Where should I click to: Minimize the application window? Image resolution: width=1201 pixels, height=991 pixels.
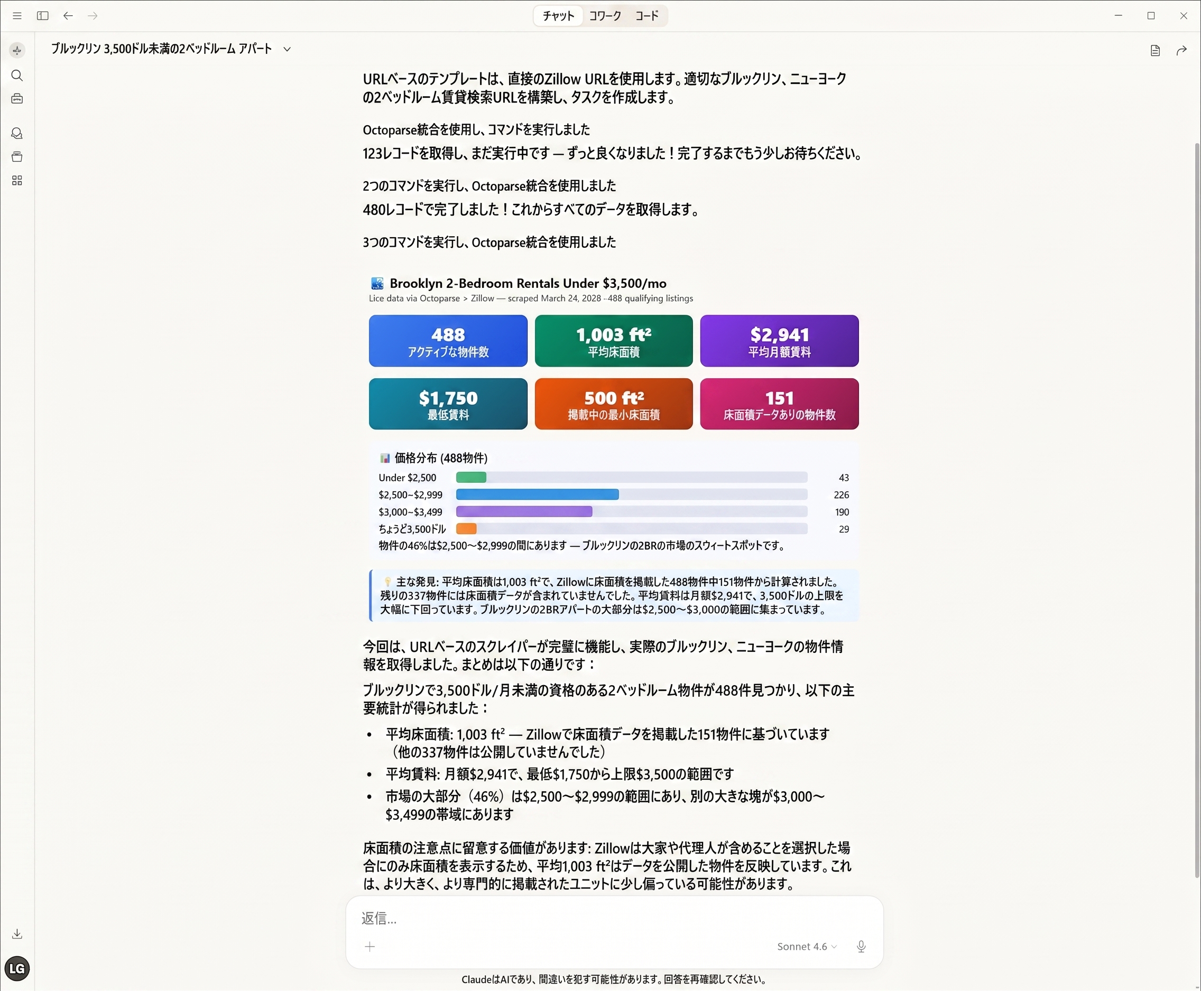coord(1118,16)
